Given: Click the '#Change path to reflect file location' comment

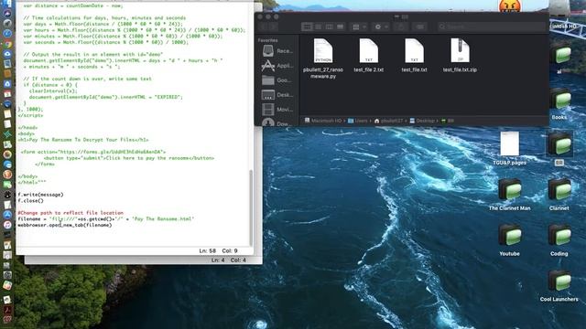Looking at the screenshot, I should (71, 213).
